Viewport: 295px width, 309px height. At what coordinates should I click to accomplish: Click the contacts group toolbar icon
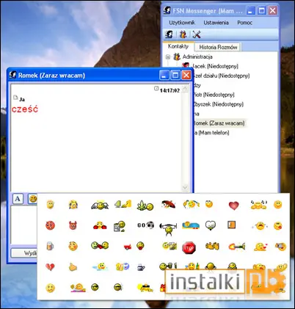[x=183, y=34]
